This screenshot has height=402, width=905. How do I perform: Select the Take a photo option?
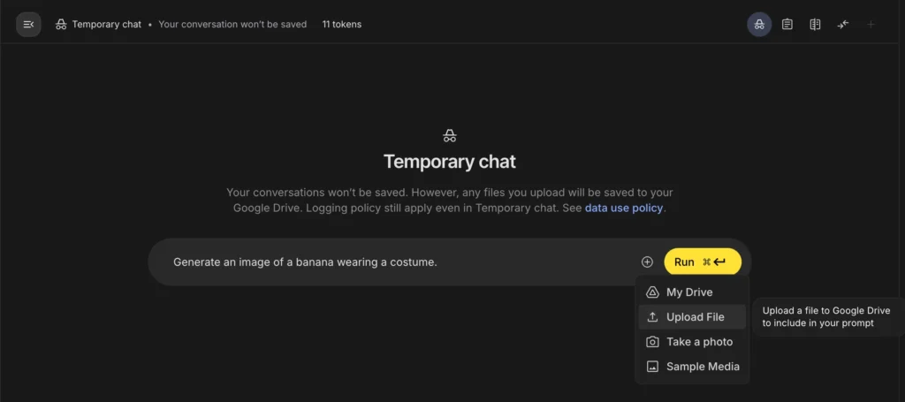(699, 342)
